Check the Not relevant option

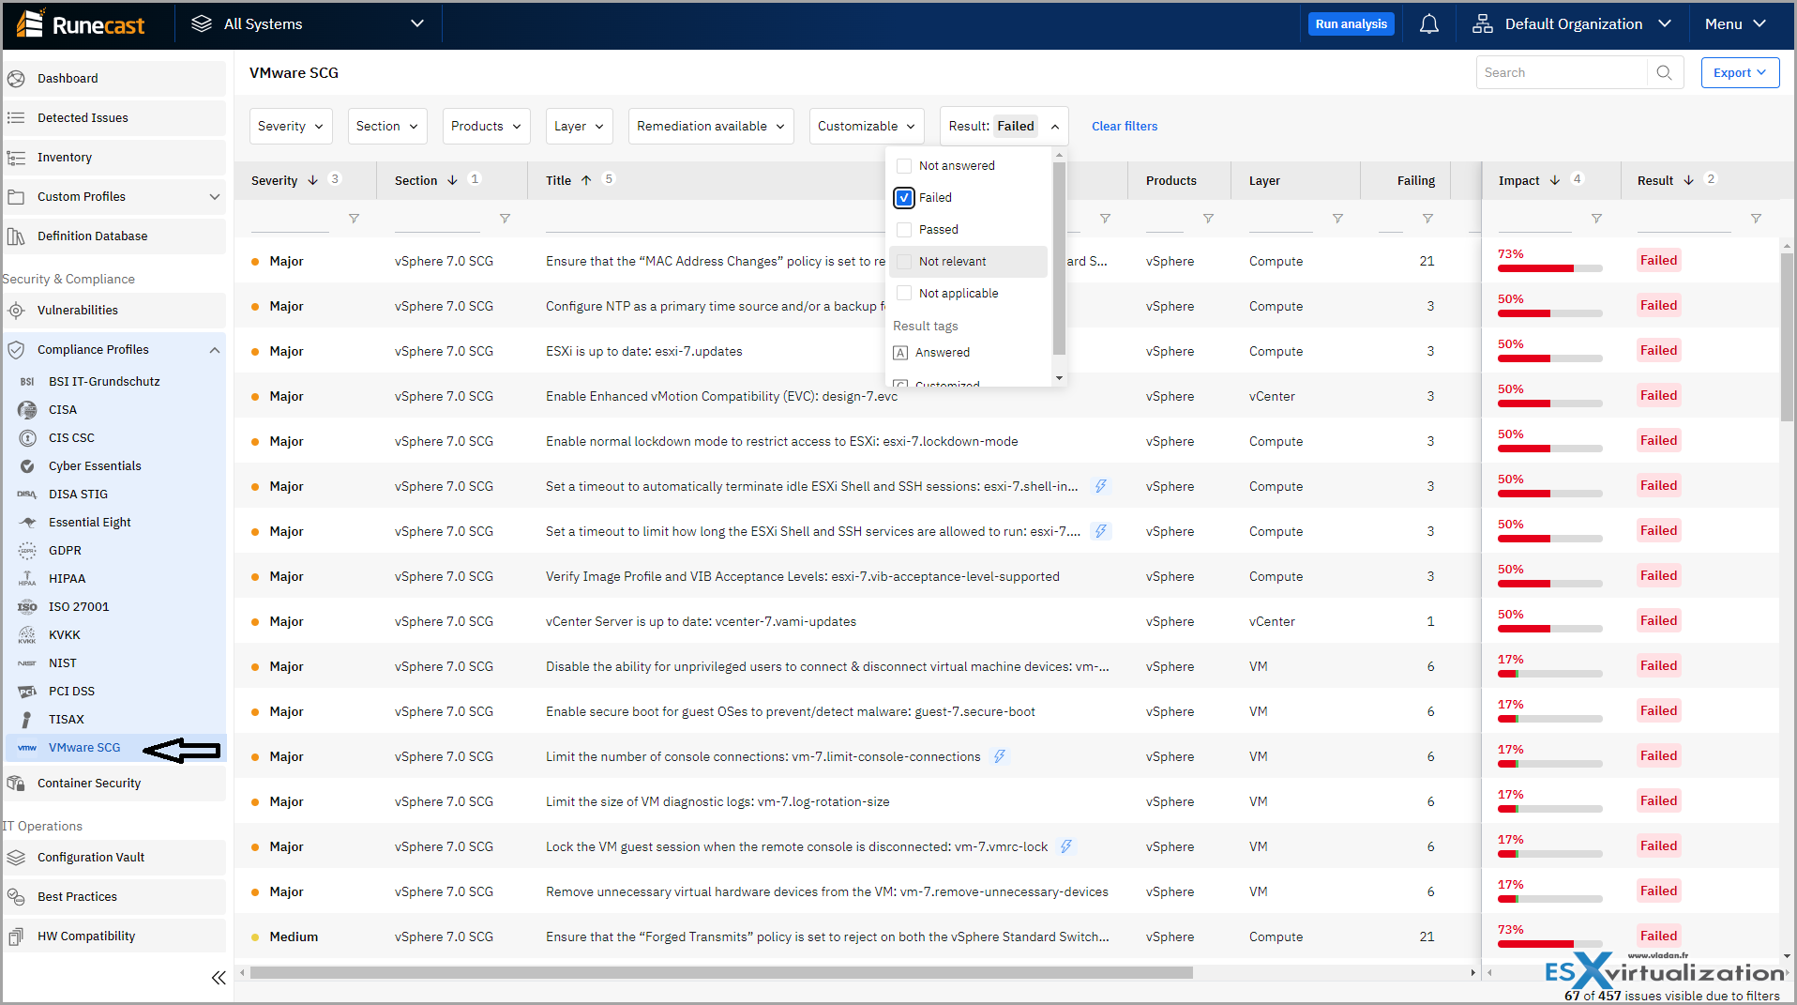coord(904,262)
